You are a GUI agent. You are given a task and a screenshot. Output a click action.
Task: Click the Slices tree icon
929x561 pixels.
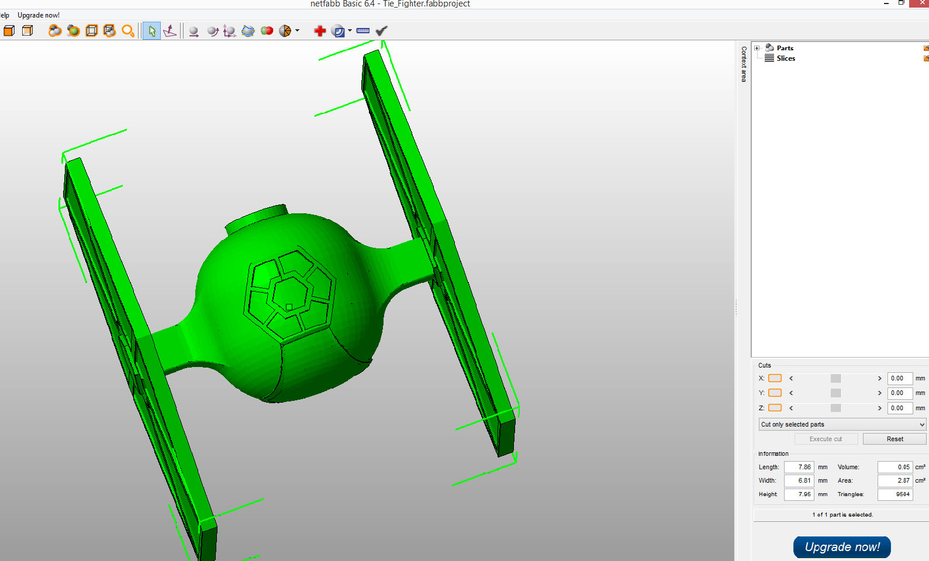pyautogui.click(x=769, y=58)
